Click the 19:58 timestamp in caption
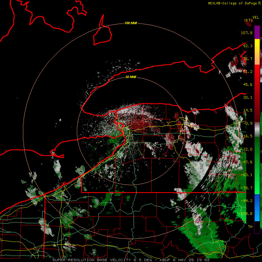 coord(204,260)
